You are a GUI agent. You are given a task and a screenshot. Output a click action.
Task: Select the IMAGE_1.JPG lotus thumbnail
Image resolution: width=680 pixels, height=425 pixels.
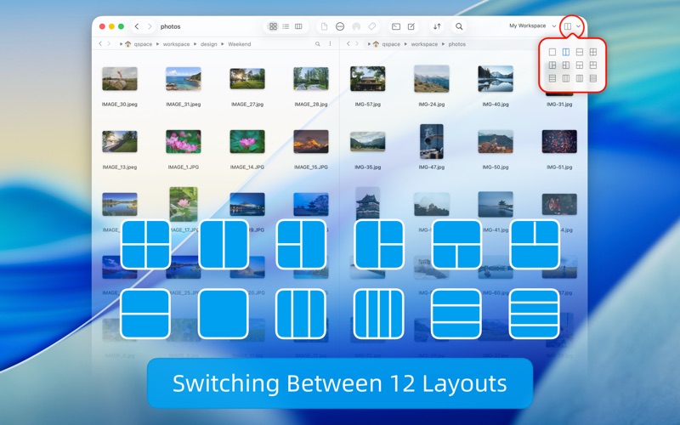(184, 141)
